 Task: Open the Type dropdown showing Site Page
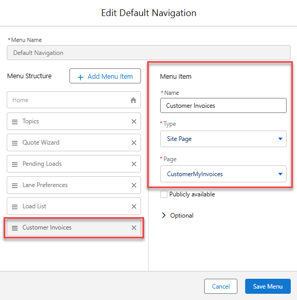223,139
